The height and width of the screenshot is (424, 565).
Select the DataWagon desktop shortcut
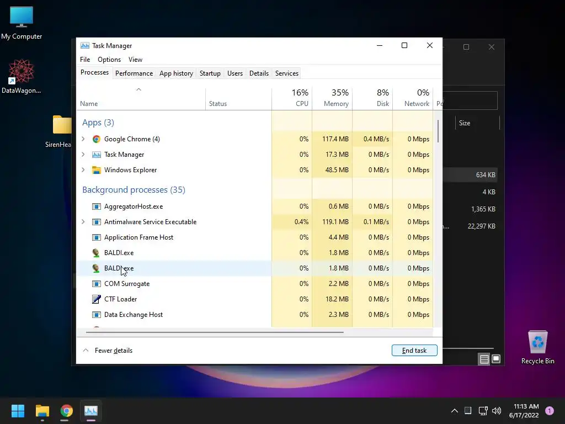point(22,76)
